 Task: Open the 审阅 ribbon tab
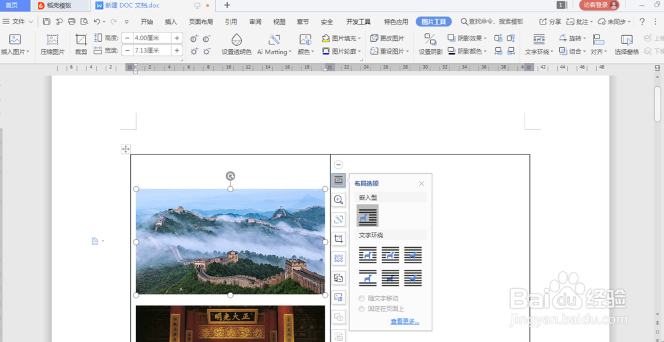pos(256,22)
